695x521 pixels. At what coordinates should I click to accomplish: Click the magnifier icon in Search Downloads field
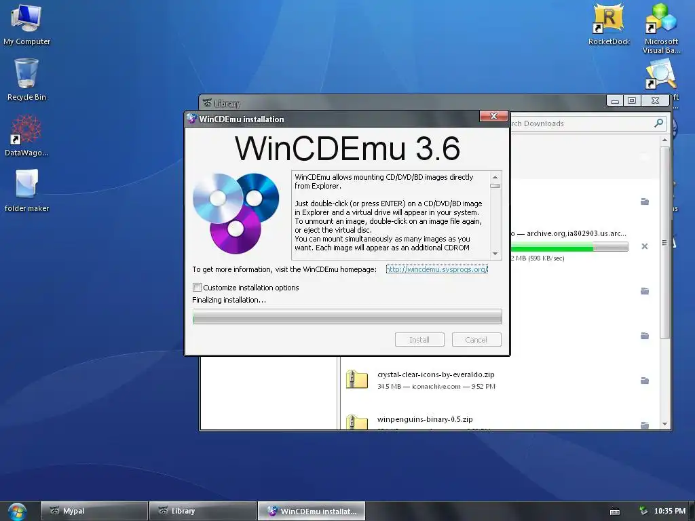click(658, 123)
